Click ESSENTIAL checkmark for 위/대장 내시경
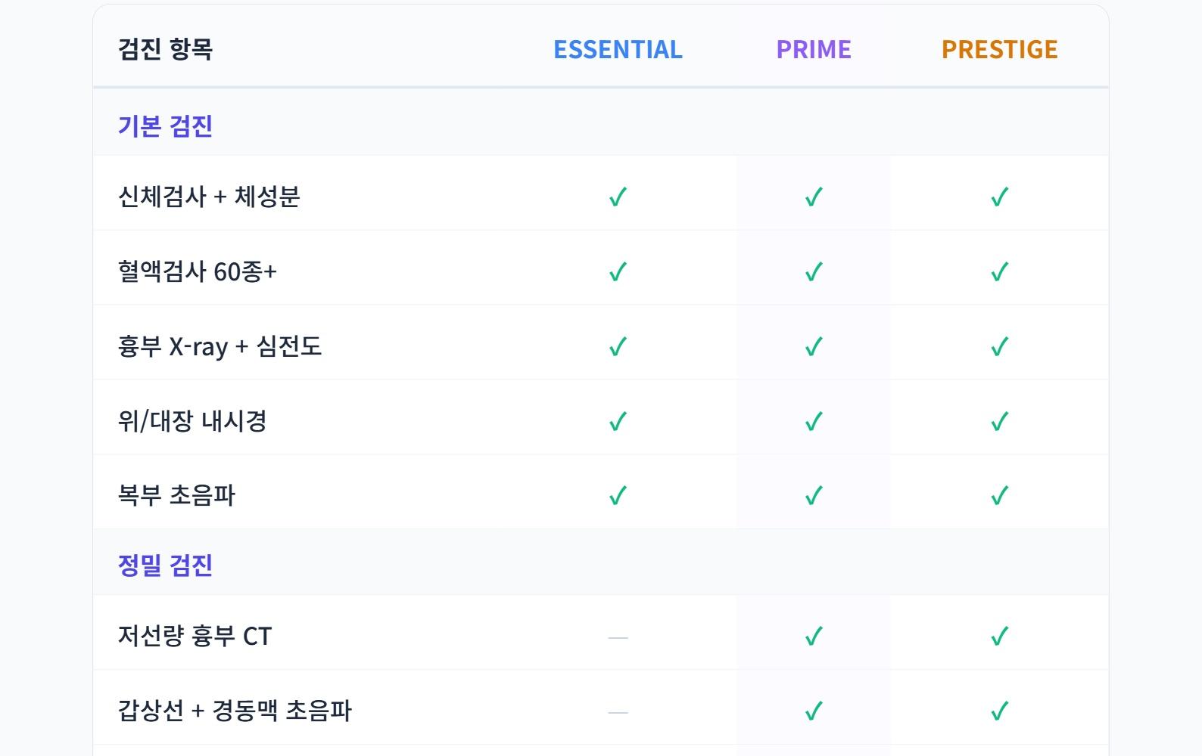This screenshot has width=1202, height=756. [618, 421]
